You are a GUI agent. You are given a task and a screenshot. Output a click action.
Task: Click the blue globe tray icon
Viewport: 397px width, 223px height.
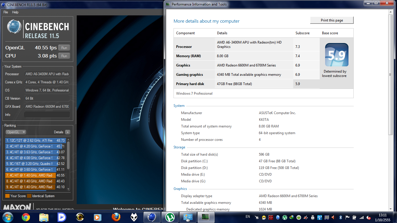coord(278,217)
